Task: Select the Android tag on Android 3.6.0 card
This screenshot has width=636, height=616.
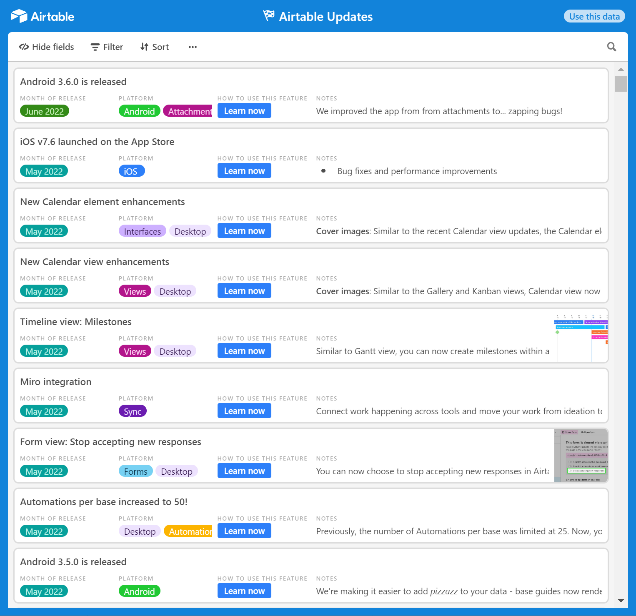Action: (x=139, y=111)
